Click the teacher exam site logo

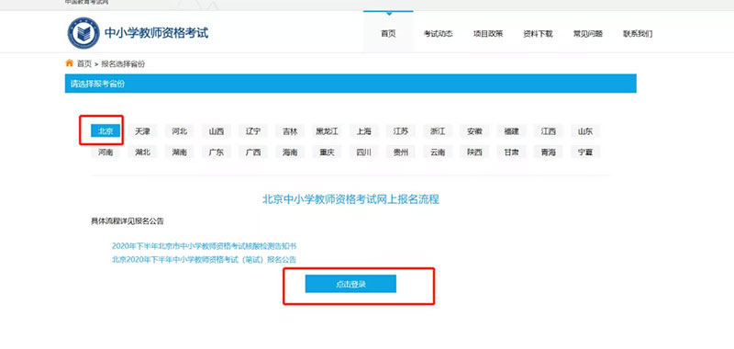(x=83, y=33)
